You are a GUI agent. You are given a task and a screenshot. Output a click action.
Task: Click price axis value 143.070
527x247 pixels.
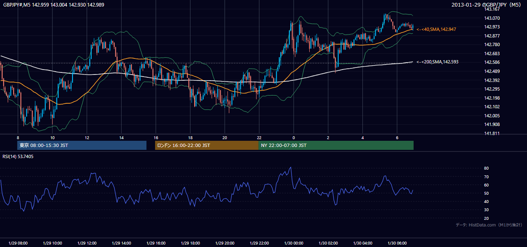tap(492, 18)
